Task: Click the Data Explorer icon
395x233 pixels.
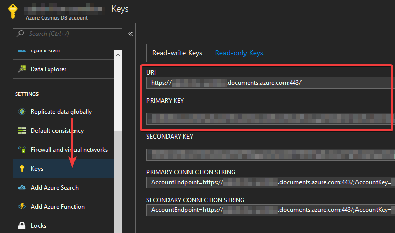Action: click(22, 69)
